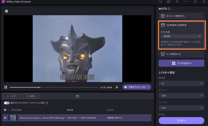This screenshot has height=126, width=208.
Task: Uncheck the Ultraman Leo video checkbox
Action: (5, 118)
